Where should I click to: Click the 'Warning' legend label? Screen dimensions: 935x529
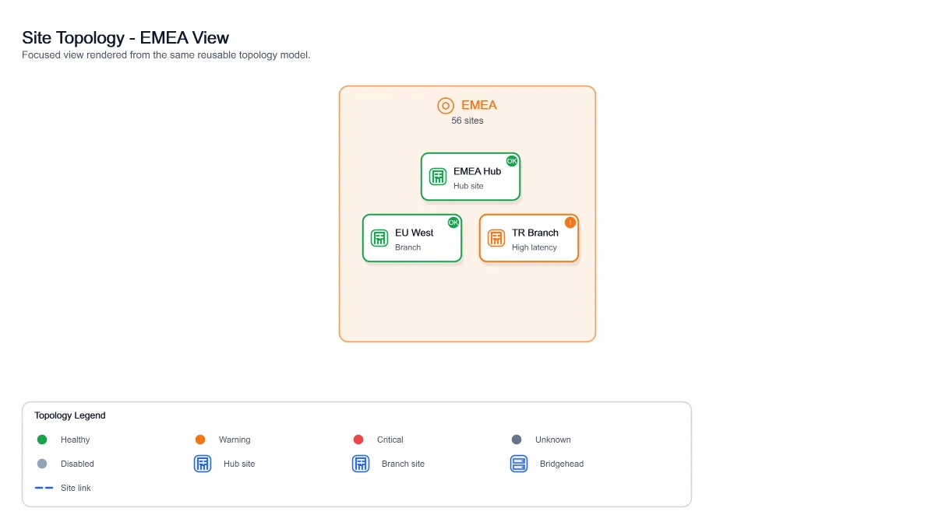coord(235,440)
